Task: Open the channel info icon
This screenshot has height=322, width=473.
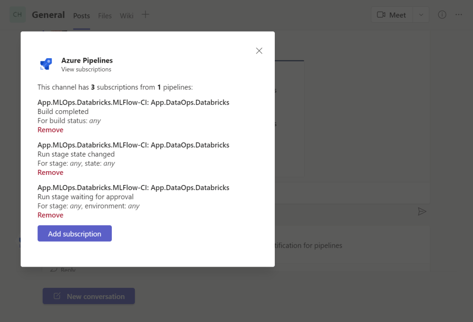Action: click(442, 15)
